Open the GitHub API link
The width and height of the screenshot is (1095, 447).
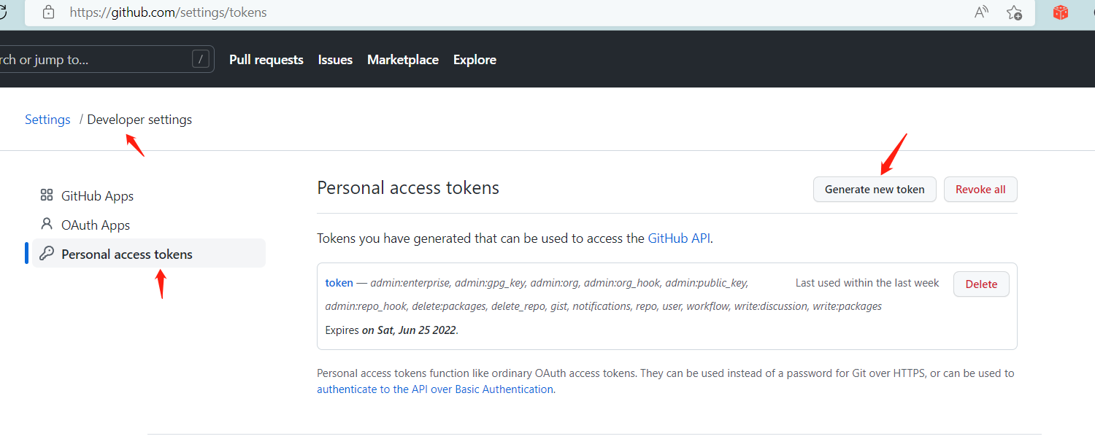tap(679, 238)
